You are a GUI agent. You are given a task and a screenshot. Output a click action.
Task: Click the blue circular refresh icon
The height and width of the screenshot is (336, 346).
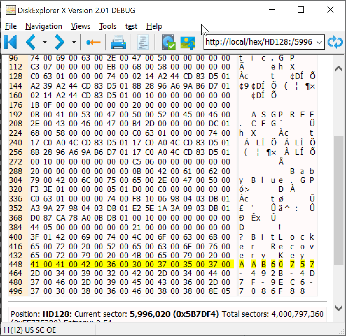(x=335, y=42)
